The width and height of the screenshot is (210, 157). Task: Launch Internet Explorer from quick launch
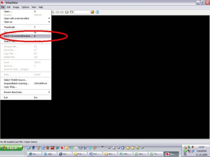[57, 148]
